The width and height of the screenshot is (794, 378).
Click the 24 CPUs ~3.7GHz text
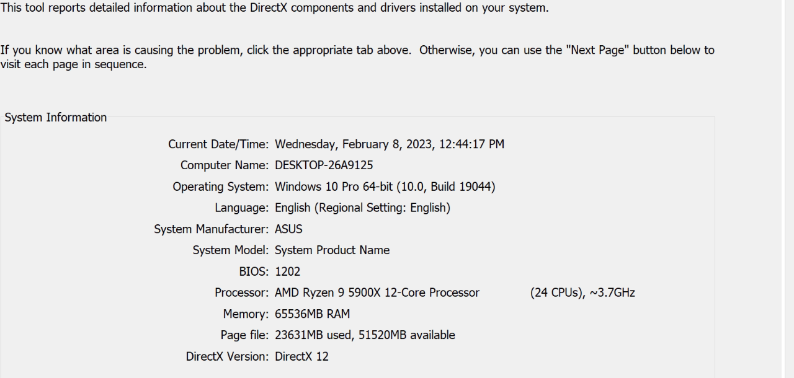click(x=582, y=292)
